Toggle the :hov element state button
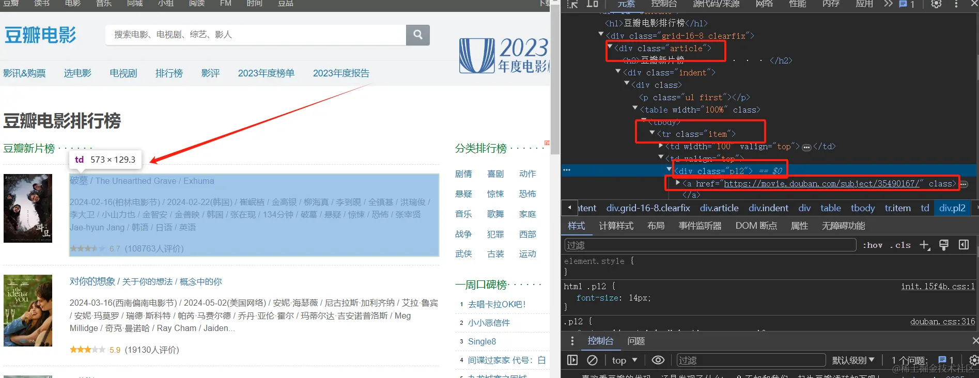Image resolution: width=979 pixels, height=378 pixels. 873,245
